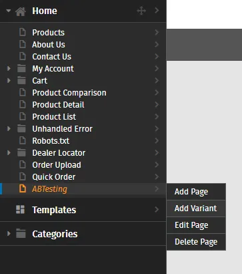The image size is (242, 274).
Task: Select the Products page label
Action: 49,33
